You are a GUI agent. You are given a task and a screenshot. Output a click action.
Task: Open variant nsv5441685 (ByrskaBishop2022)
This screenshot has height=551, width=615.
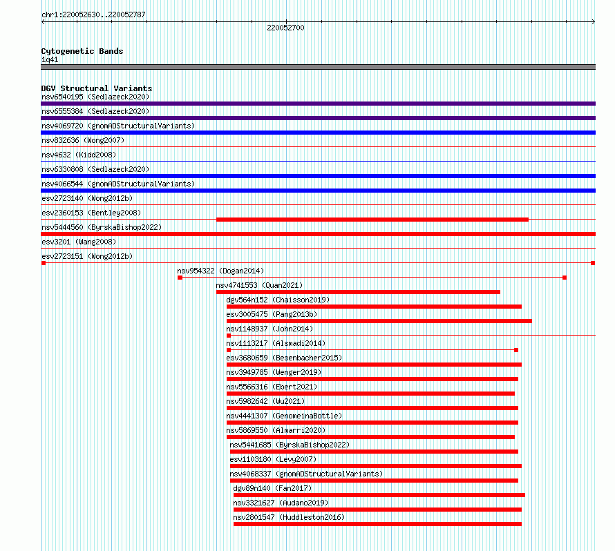[290, 445]
